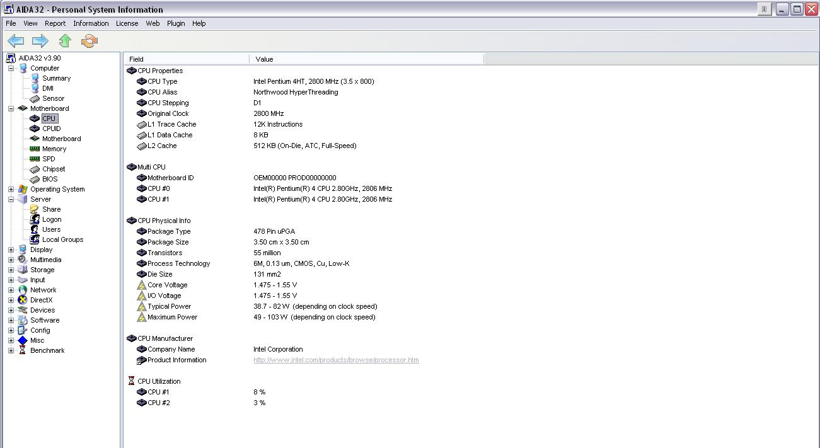
Task: Select the Motherboard child item under Motherboard
Action: 61,139
